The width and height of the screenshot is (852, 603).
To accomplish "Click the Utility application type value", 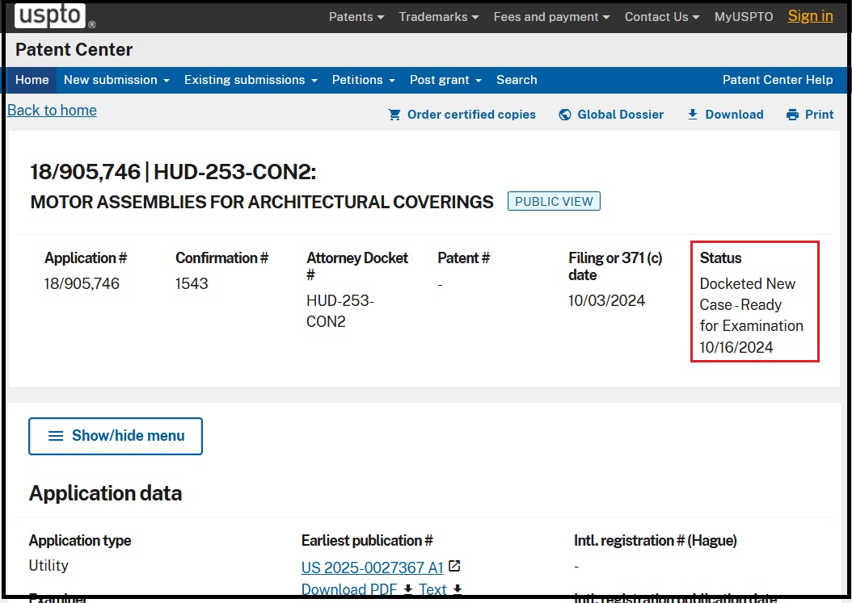I will [49, 566].
